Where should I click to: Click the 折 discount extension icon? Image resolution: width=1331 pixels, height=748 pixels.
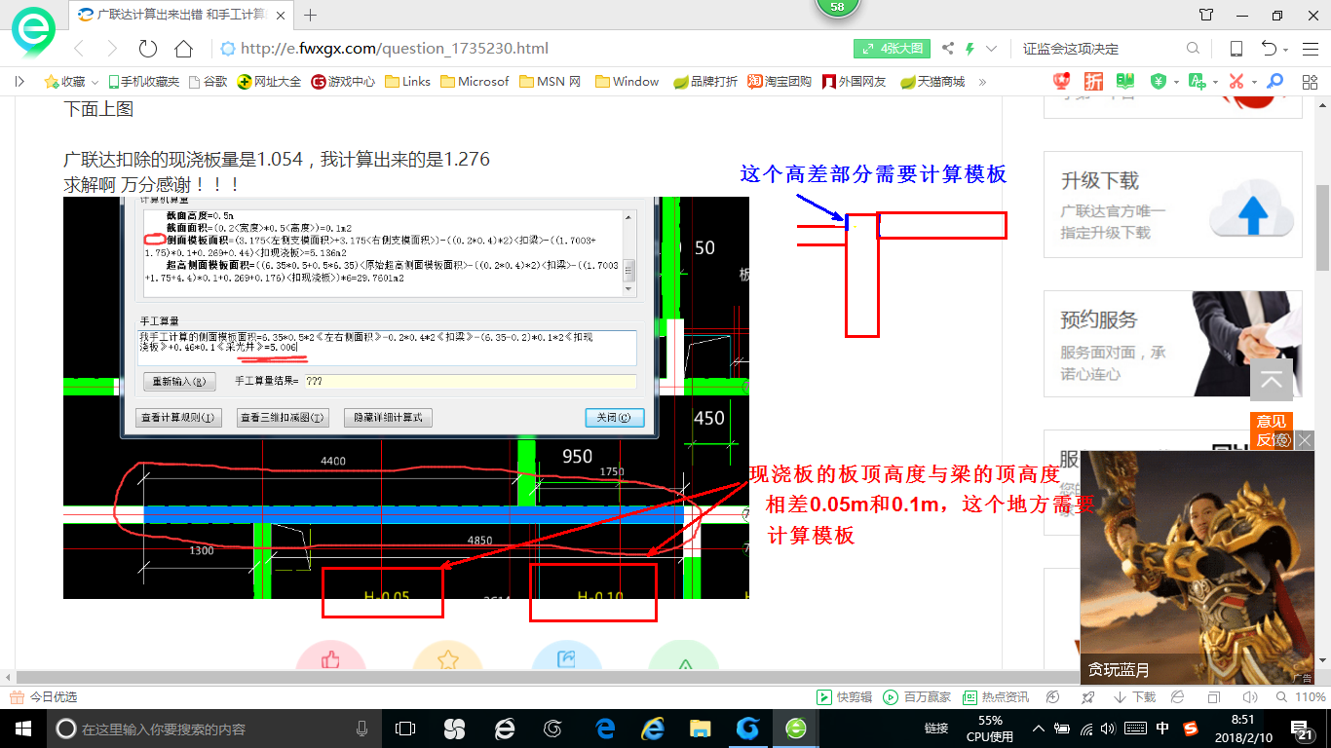tap(1093, 82)
